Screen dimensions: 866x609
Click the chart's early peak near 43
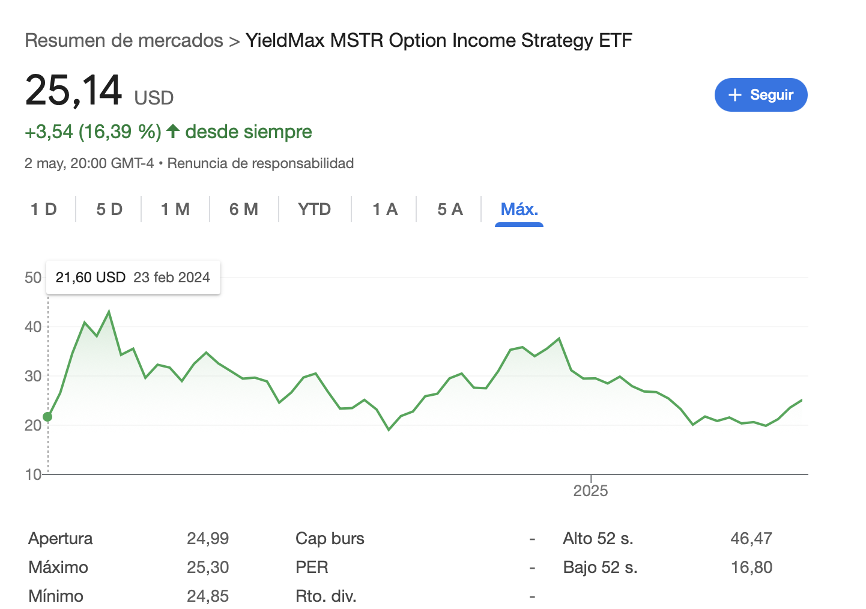(109, 312)
